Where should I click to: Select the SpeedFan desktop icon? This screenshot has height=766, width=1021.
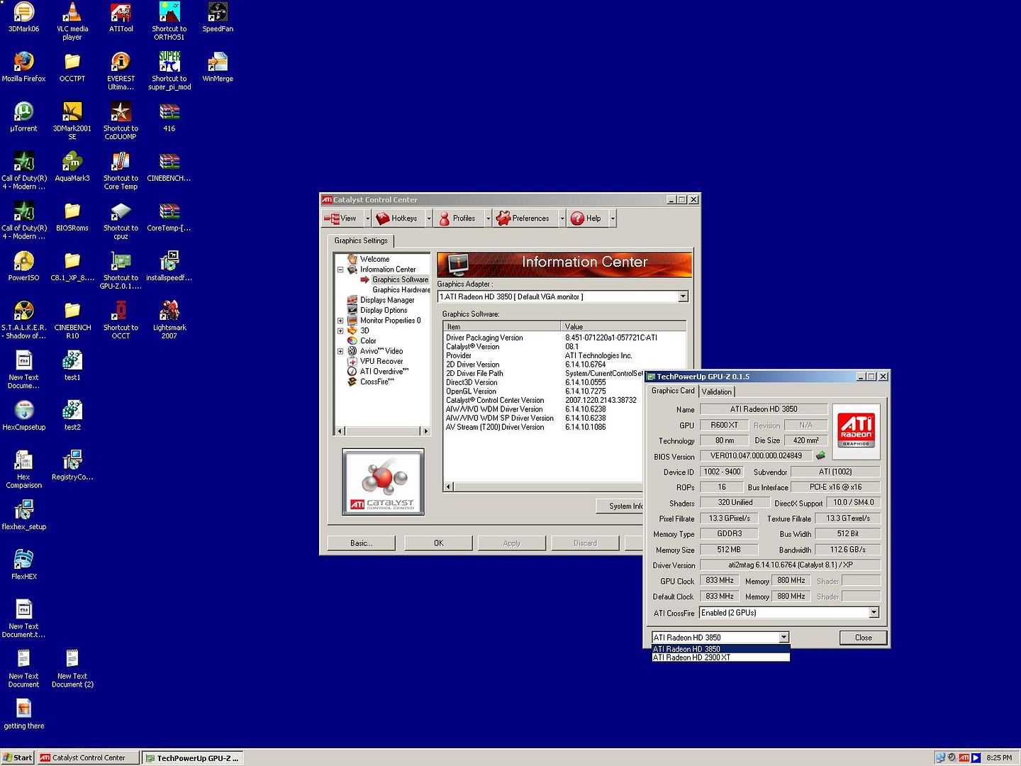pyautogui.click(x=218, y=18)
